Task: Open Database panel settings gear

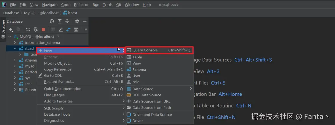Action: 77,21
